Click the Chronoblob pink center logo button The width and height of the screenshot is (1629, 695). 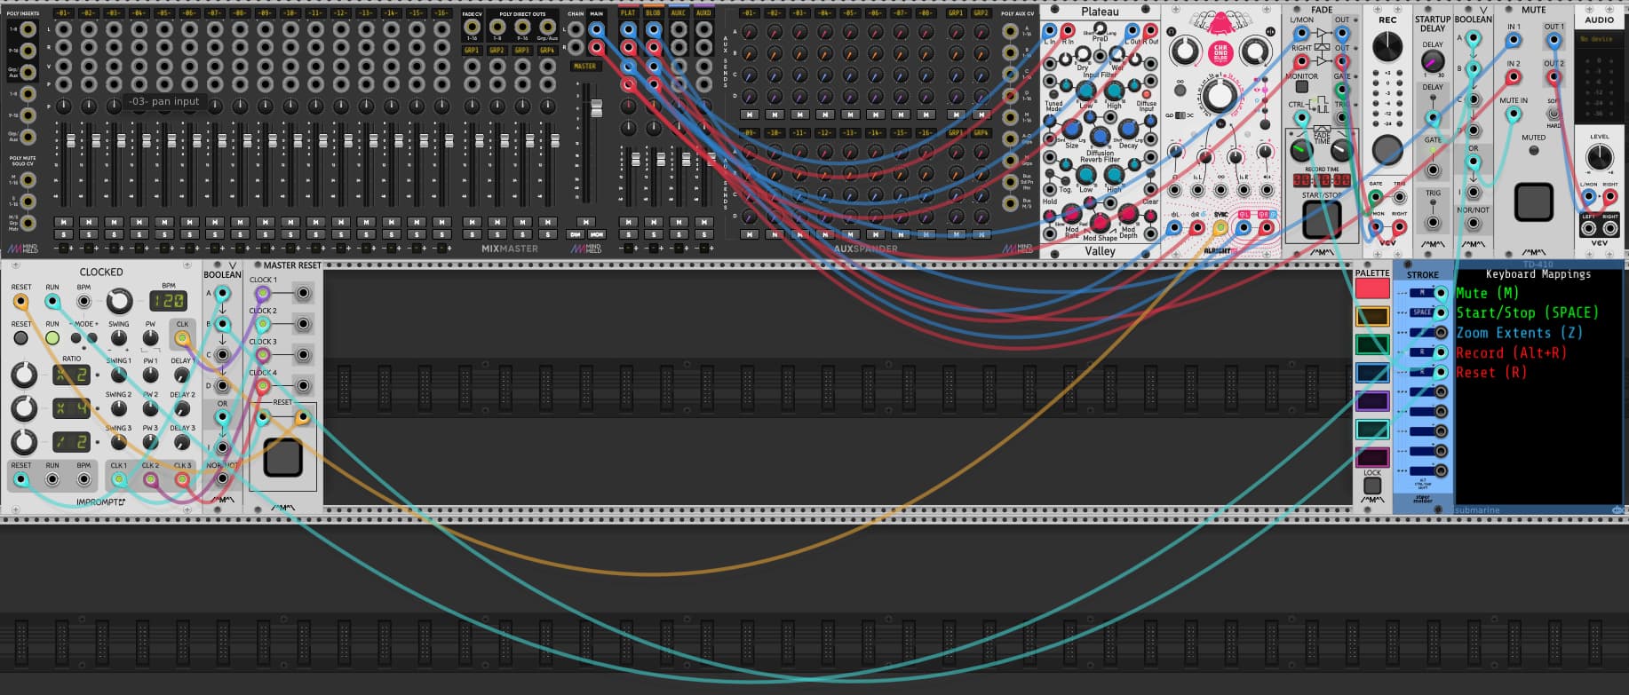[x=1220, y=51]
